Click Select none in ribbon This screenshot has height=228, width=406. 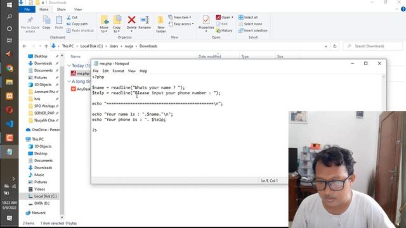click(250, 24)
